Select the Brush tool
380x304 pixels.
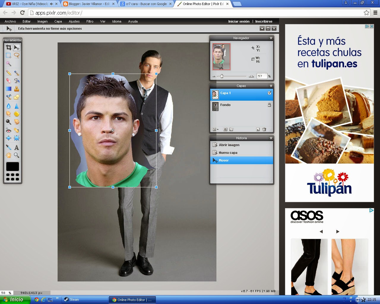point(17,73)
